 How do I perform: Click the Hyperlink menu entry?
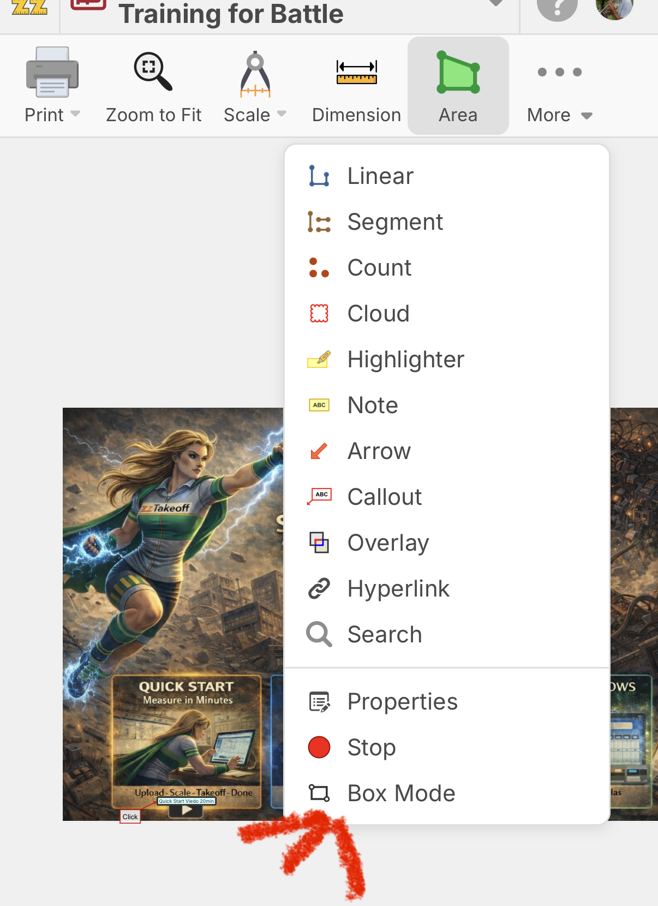point(398,589)
